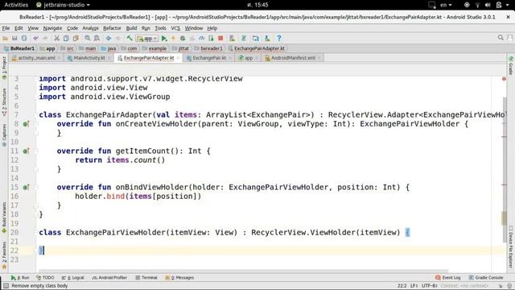Open the Messages tool window button
Image resolution: width=515 pixels, height=290 pixels.
click(x=179, y=278)
